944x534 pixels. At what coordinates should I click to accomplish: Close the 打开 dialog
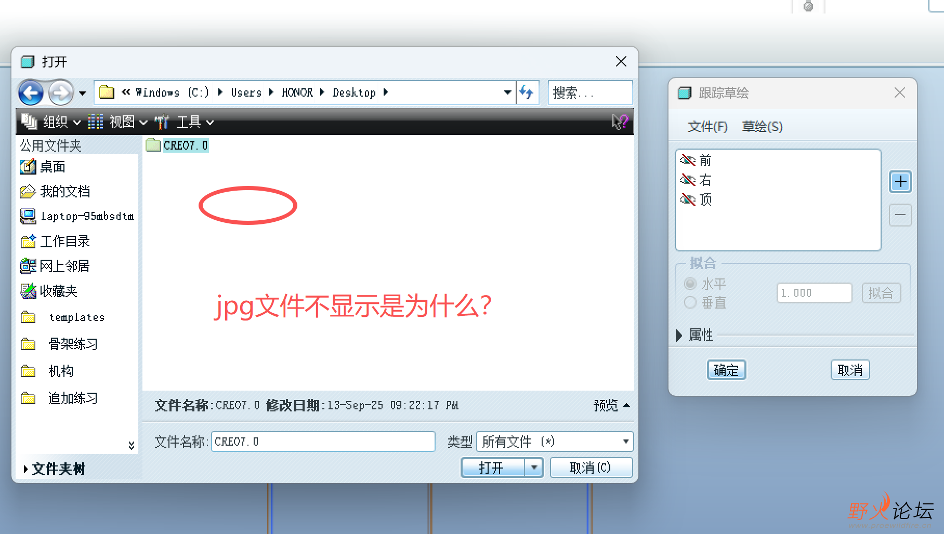621,62
